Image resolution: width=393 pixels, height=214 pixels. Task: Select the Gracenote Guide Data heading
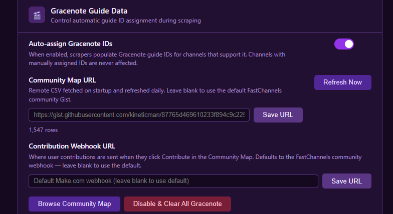[x=89, y=11]
